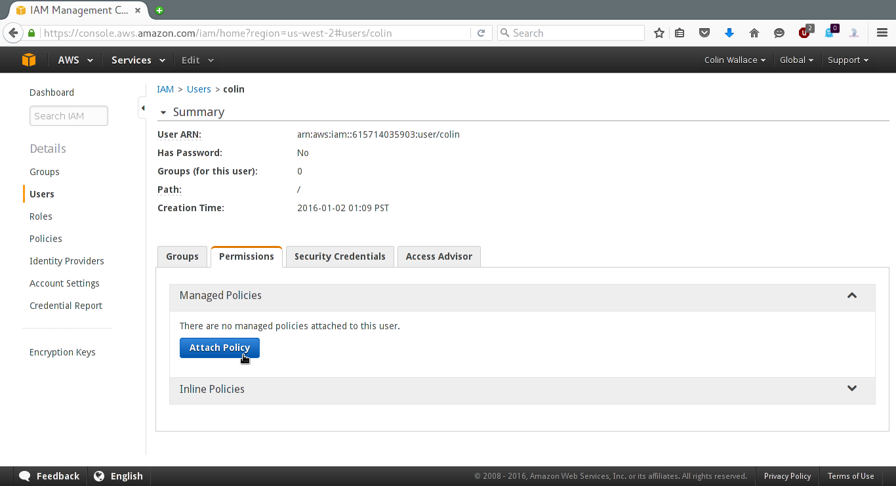Open the AWS dropdown menu
The width and height of the screenshot is (896, 486).
pyautogui.click(x=75, y=60)
